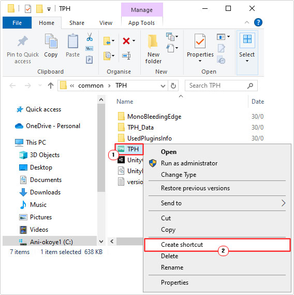294x295 pixels.
Task: Expand the Copy to dropdown arrow
Action: pyautogui.click(x=113, y=55)
